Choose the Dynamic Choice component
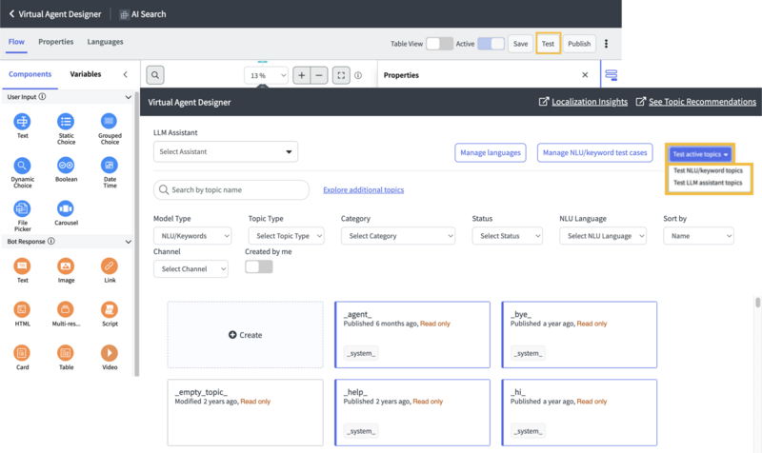762x453 pixels. point(22,166)
